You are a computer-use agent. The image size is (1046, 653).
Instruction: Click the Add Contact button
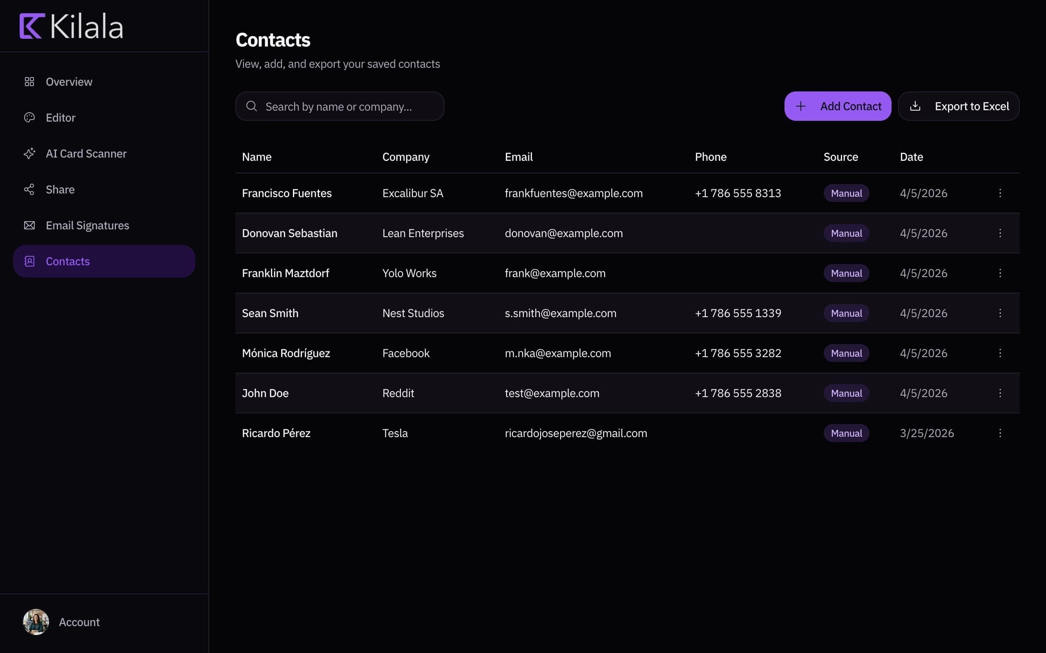click(x=838, y=106)
